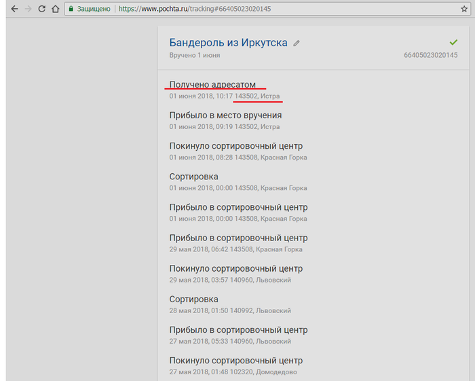This screenshot has width=475, height=381.
Task: Click '29 мая 2018, 06:42 143508, Красная Горка'
Action: coord(235,249)
